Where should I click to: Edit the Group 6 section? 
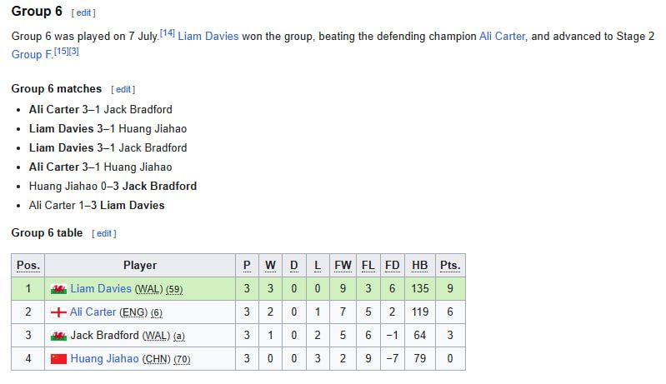click(x=83, y=12)
